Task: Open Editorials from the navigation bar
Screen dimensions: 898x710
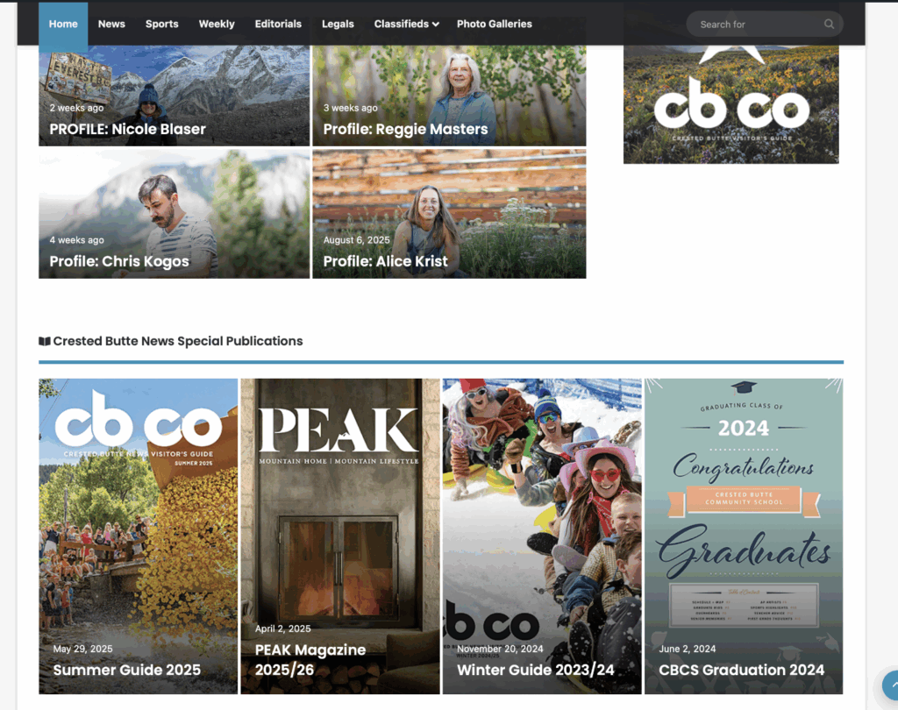Action: pyautogui.click(x=278, y=24)
